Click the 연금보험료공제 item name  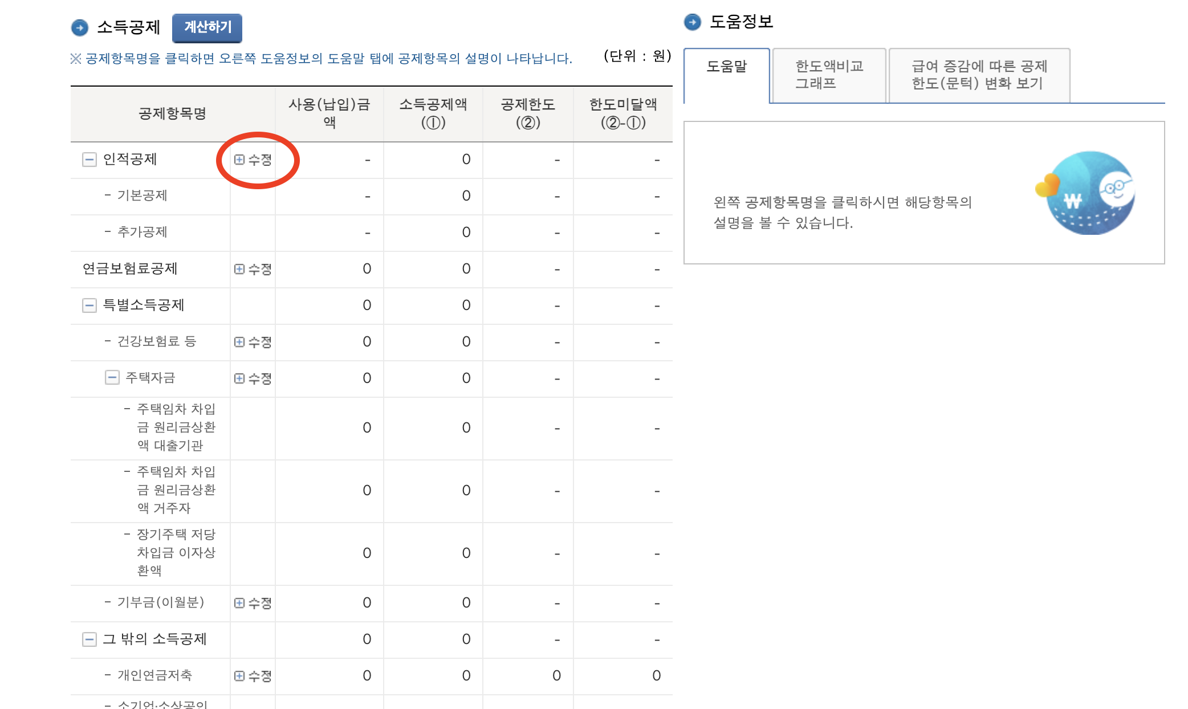coord(130,268)
